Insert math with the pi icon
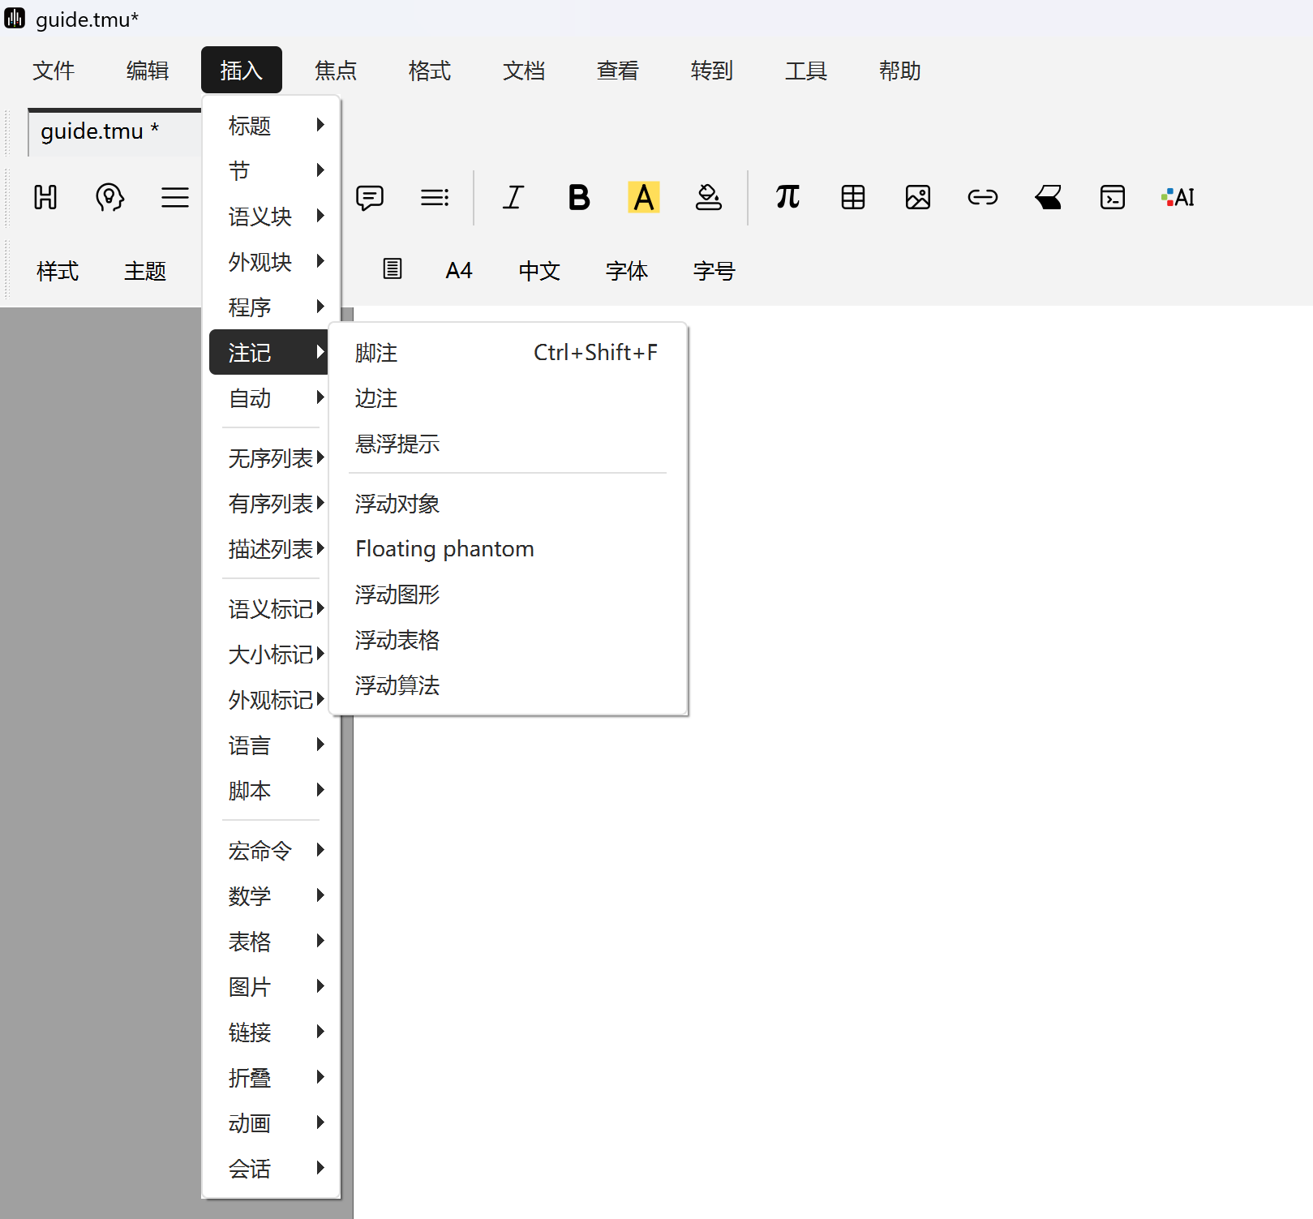1313x1219 pixels. pyautogui.click(x=787, y=197)
